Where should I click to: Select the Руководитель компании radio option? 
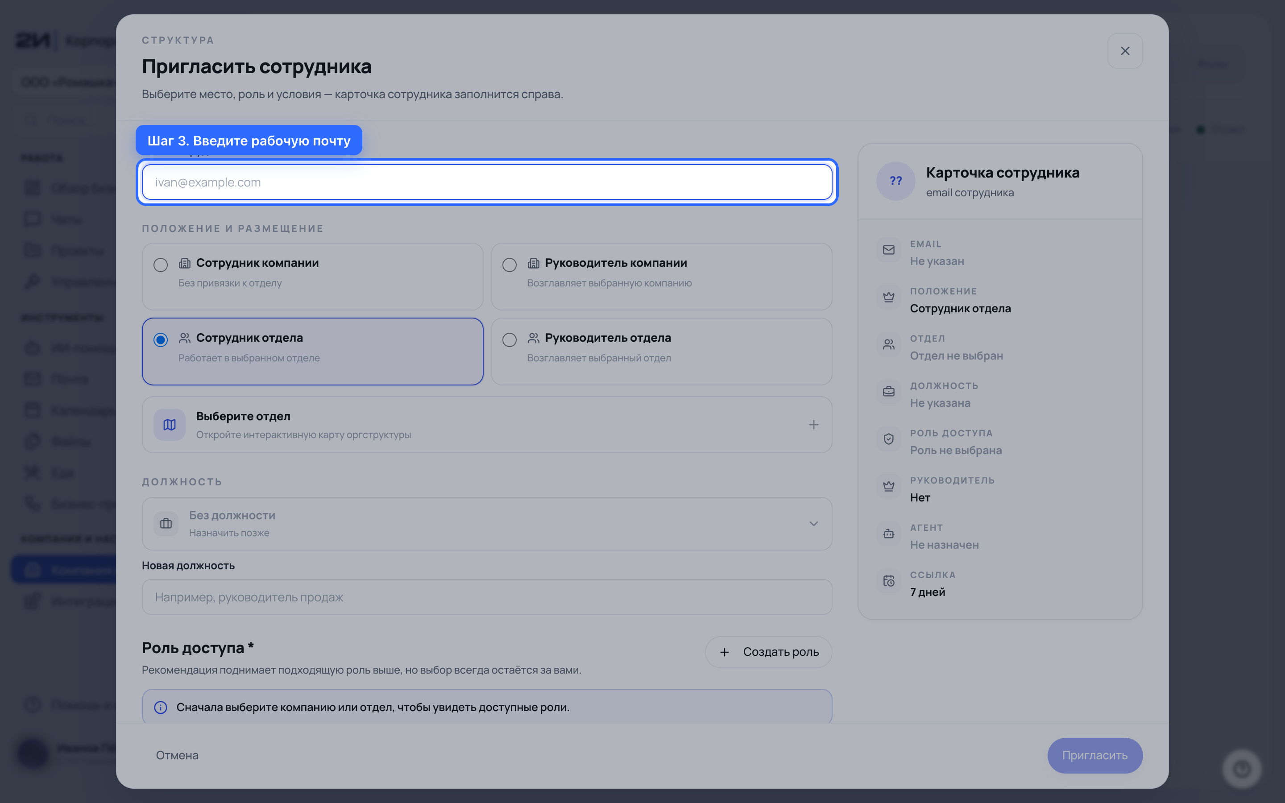tap(509, 265)
